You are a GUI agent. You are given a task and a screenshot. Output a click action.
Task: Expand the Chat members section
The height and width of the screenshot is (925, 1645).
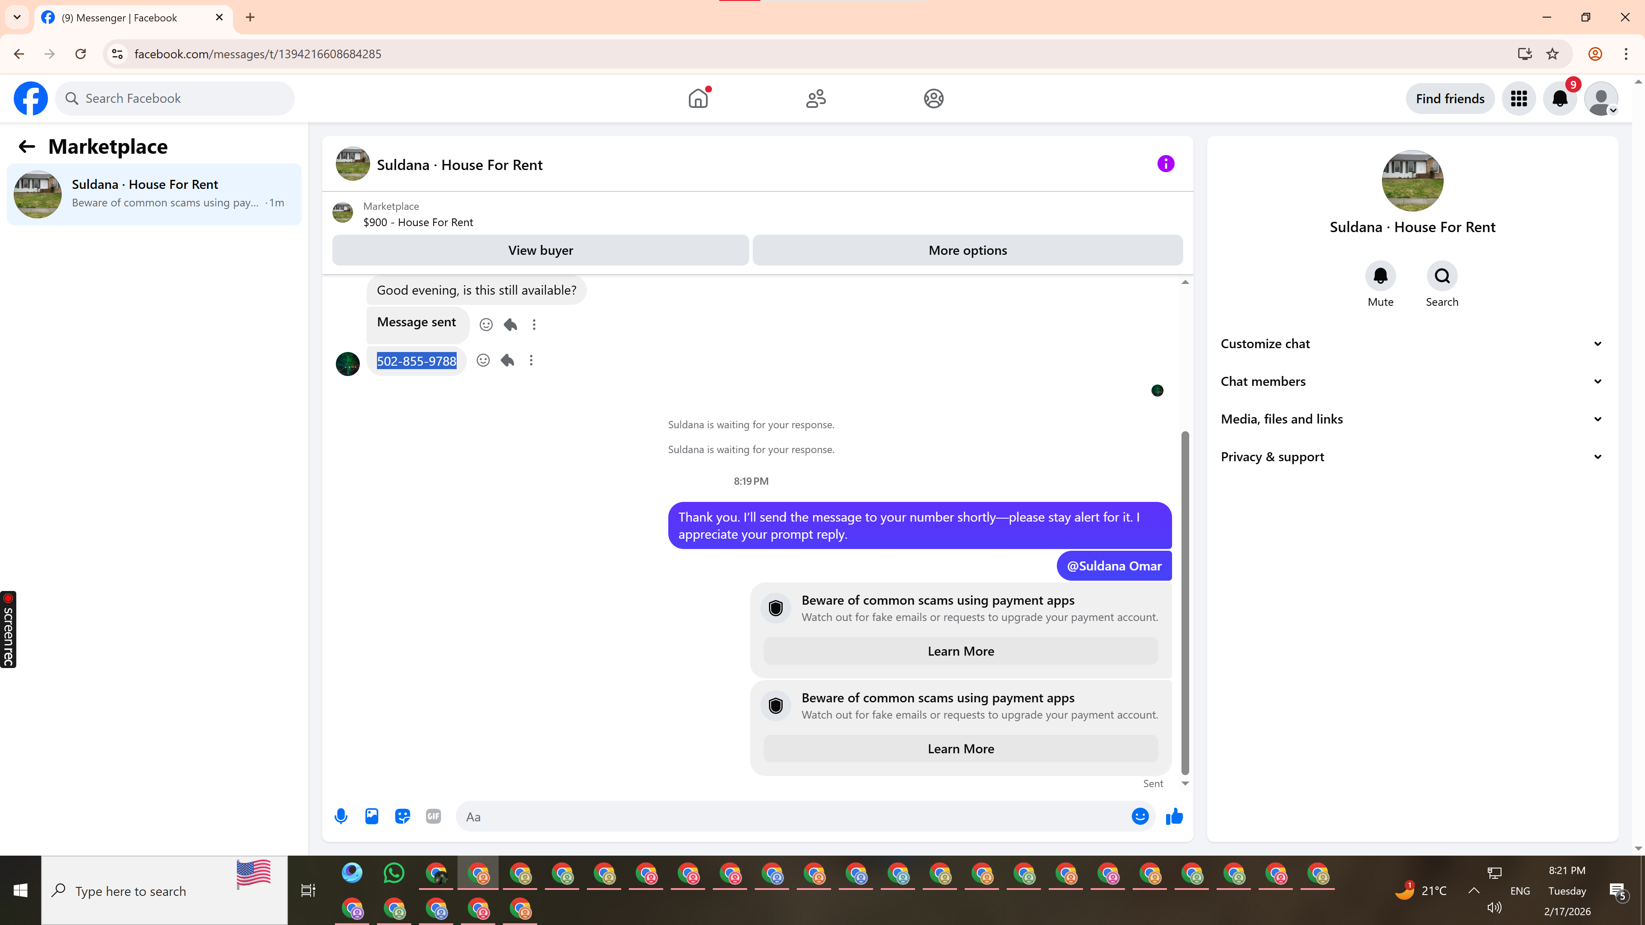(x=1411, y=382)
